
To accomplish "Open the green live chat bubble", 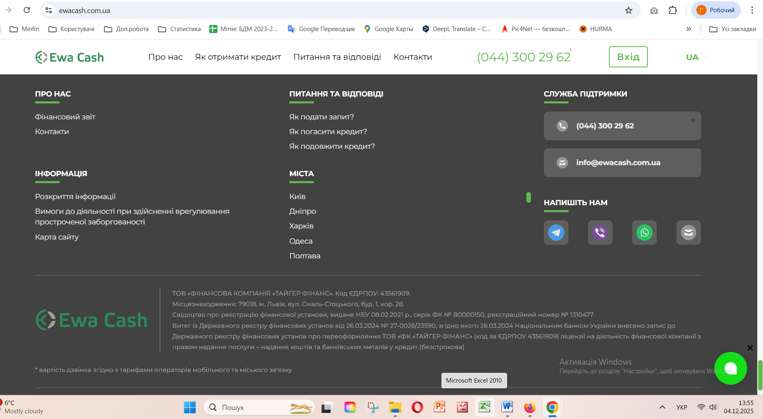I will 730,368.
